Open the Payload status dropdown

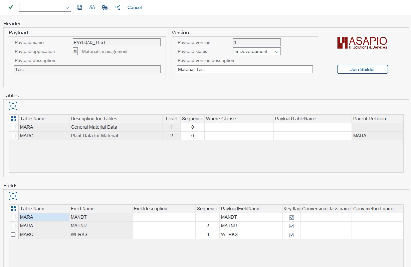click(277, 51)
